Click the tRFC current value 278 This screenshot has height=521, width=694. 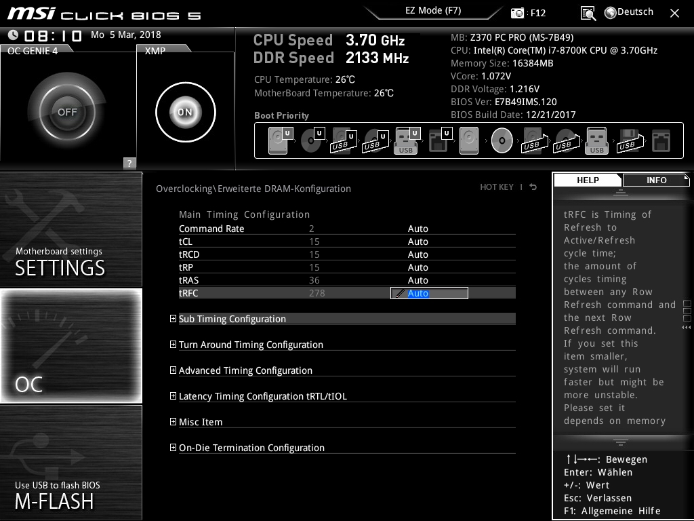pos(317,293)
